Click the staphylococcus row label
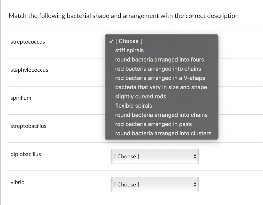This screenshot has width=263, height=205. [29, 70]
